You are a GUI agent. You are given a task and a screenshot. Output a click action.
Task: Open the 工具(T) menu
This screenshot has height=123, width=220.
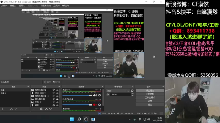pos(56,5)
